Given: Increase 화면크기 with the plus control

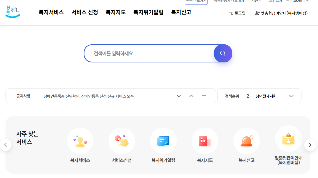Looking at the screenshot, I should [x=307, y=1].
